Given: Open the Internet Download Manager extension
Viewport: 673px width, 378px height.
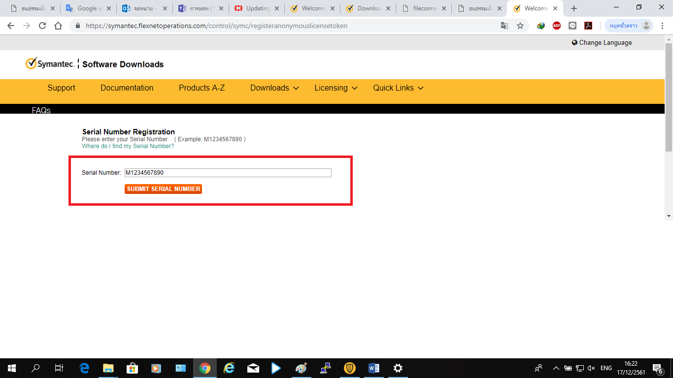Looking at the screenshot, I should (x=541, y=26).
